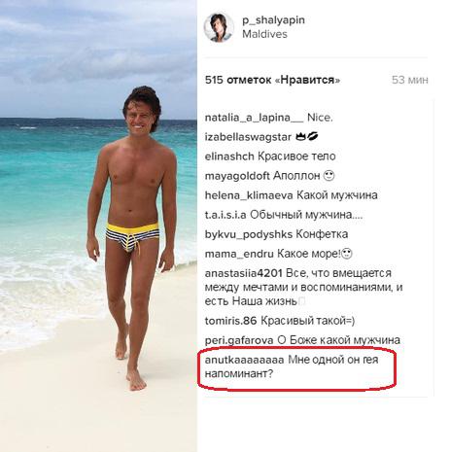Image resolution: width=450 pixels, height=452 pixels.
Task: Click the 515 likes count
Action: pyautogui.click(x=272, y=80)
